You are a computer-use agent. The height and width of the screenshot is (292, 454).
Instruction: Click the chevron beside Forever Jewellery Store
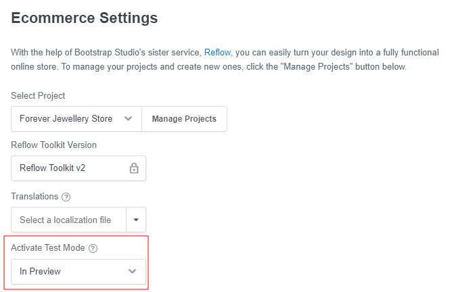(129, 119)
